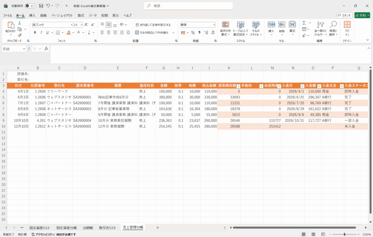373x237 pixels.
Task: Click the save floppy disk icon
Action: click(41, 6)
